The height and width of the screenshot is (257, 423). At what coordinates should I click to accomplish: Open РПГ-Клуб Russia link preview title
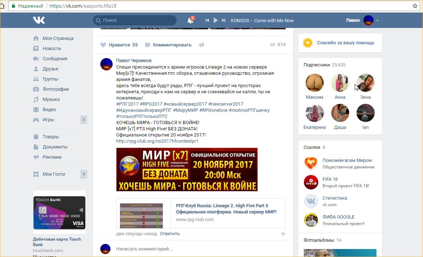click(226, 209)
